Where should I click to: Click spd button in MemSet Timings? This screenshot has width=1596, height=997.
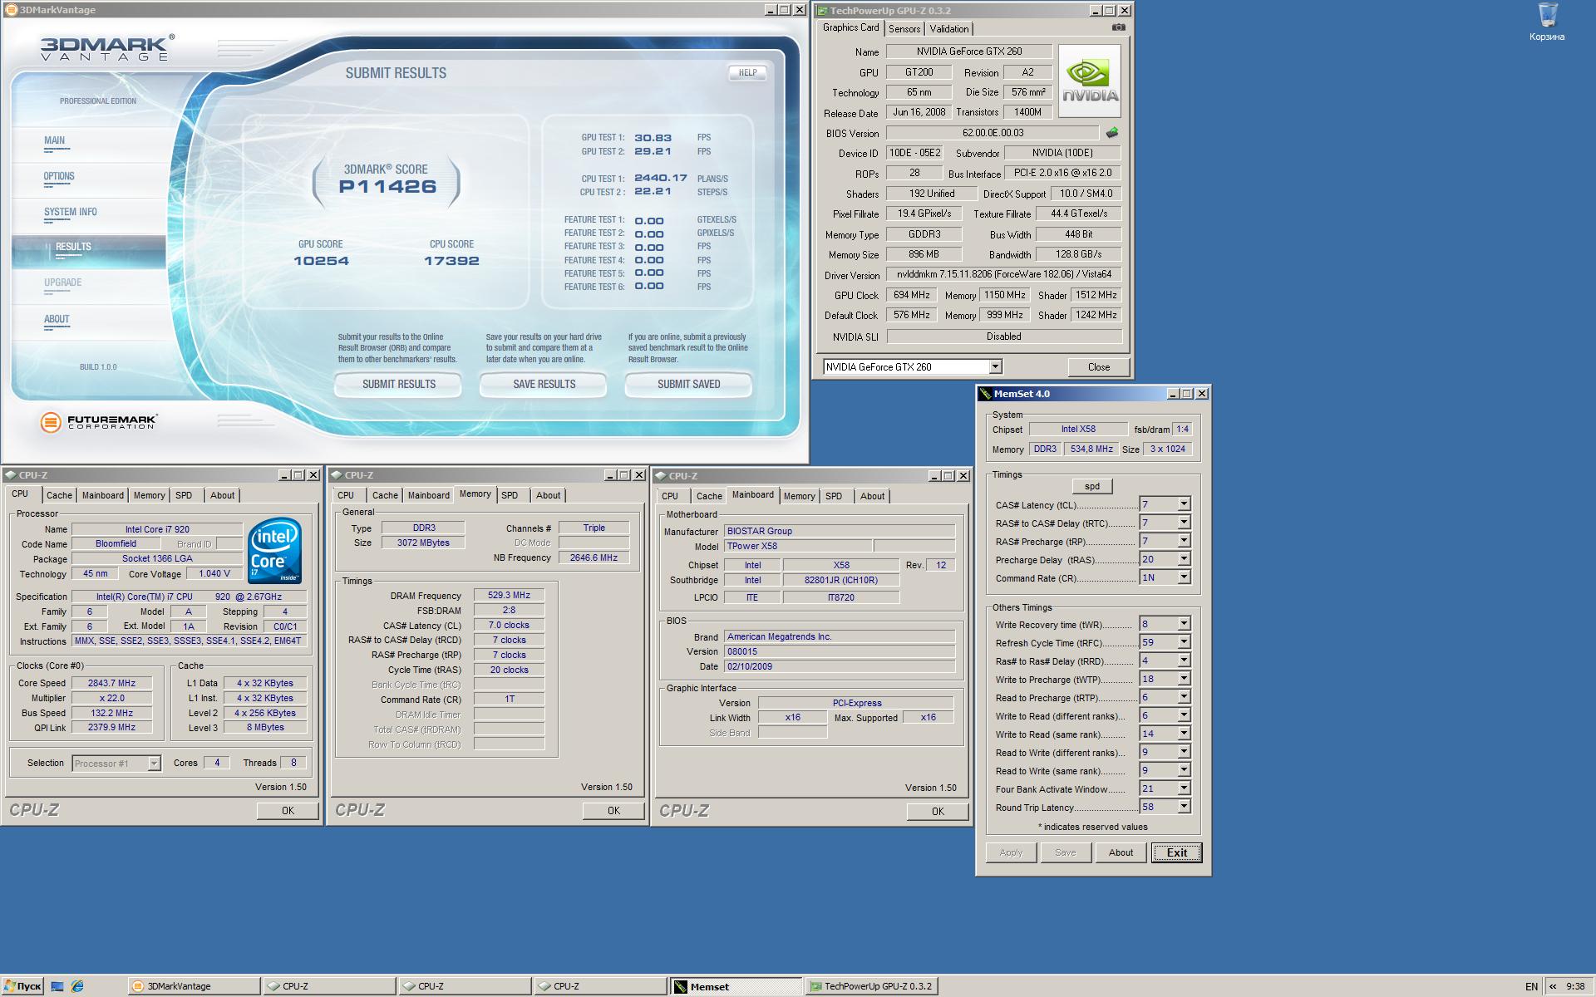(x=1091, y=486)
